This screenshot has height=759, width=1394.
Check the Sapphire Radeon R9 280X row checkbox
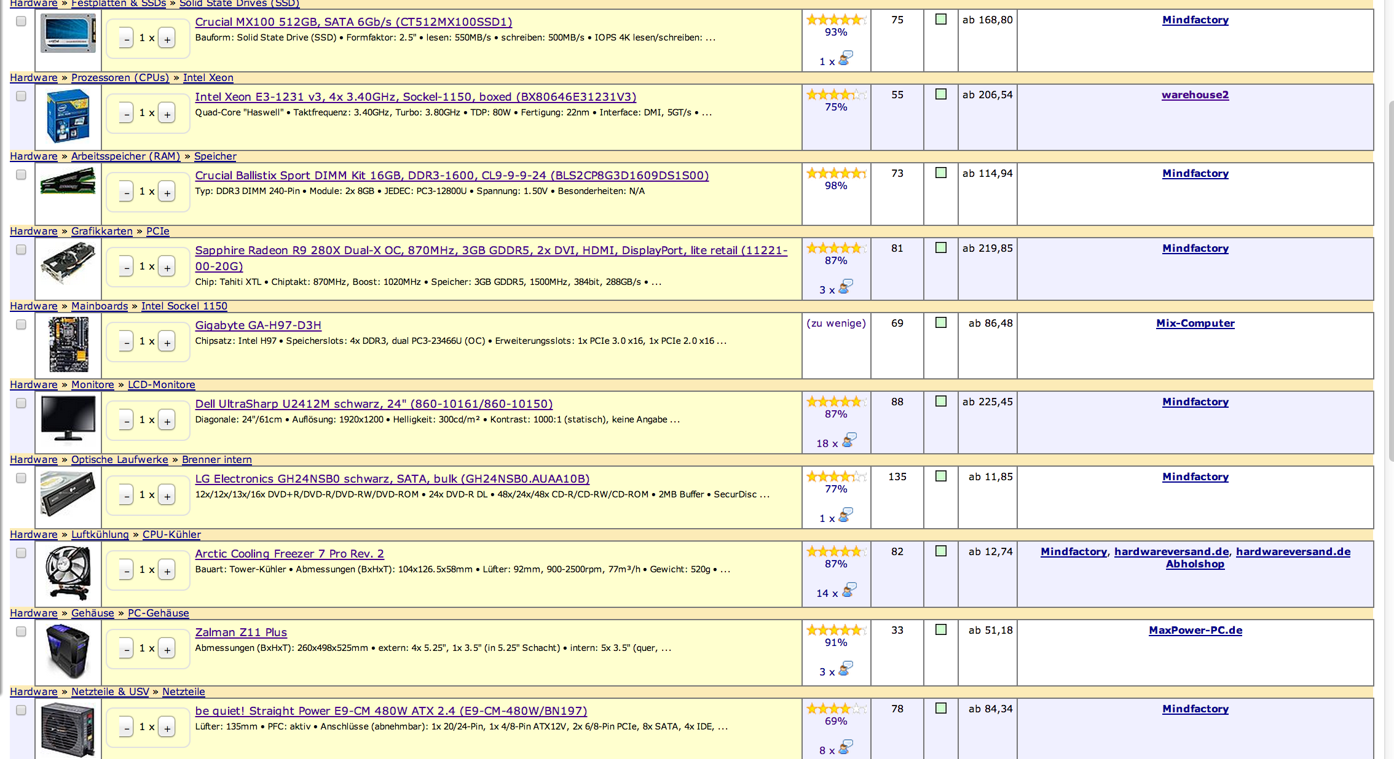22,250
